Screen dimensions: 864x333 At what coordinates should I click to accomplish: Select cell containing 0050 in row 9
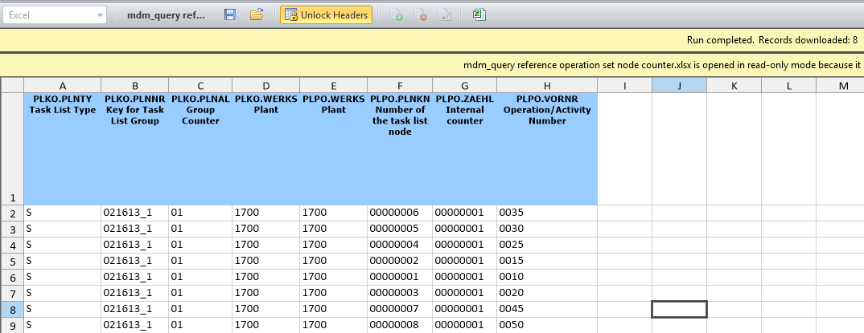pos(546,325)
